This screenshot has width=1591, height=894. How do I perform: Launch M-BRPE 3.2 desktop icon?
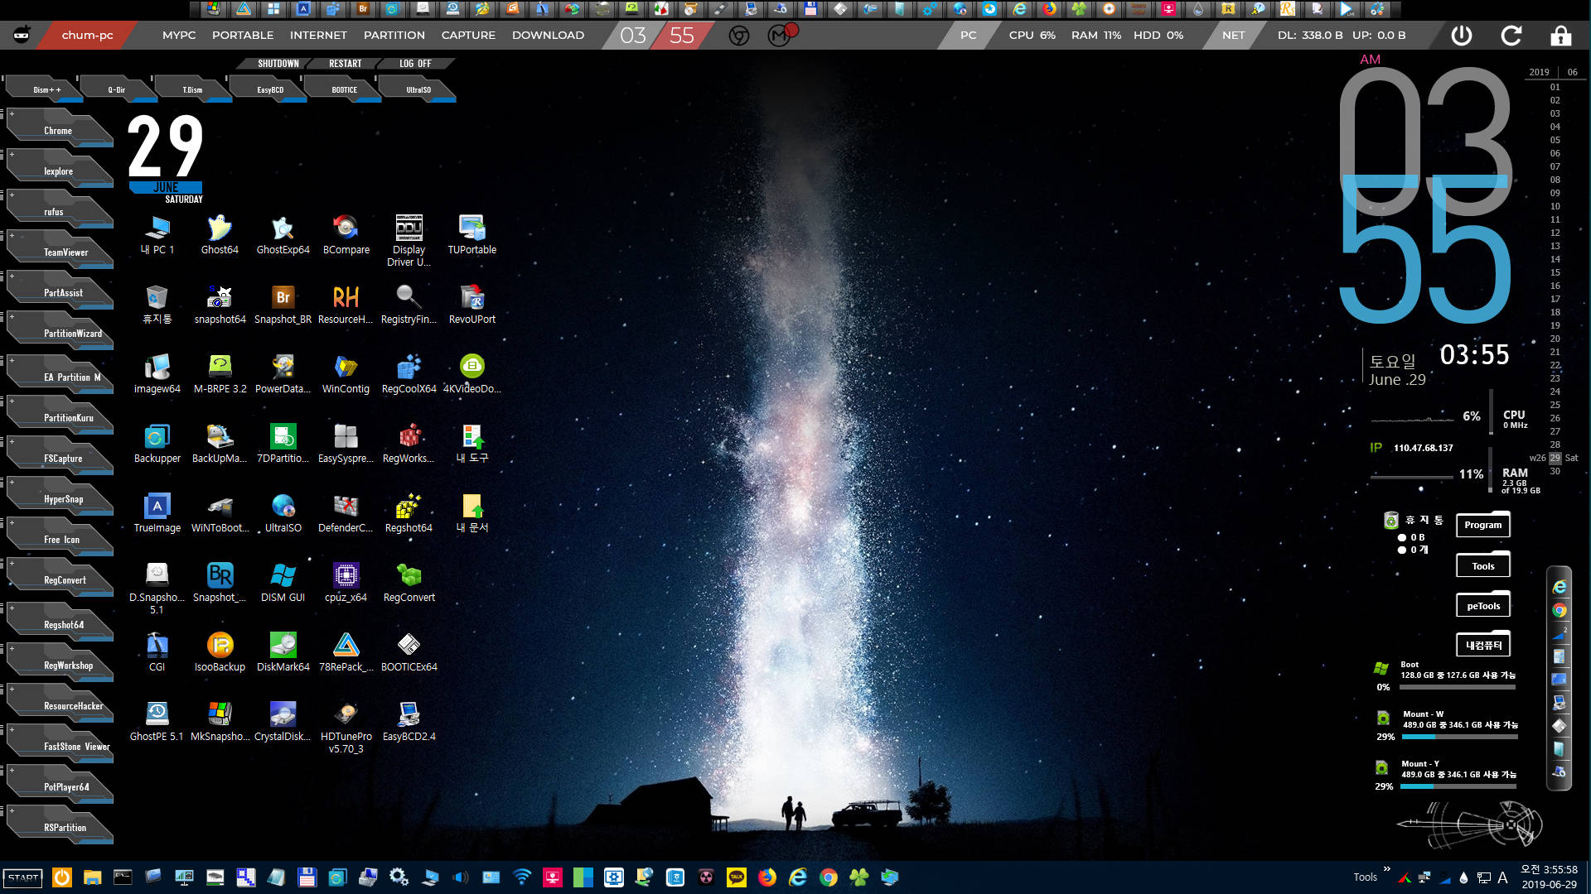[x=220, y=374]
